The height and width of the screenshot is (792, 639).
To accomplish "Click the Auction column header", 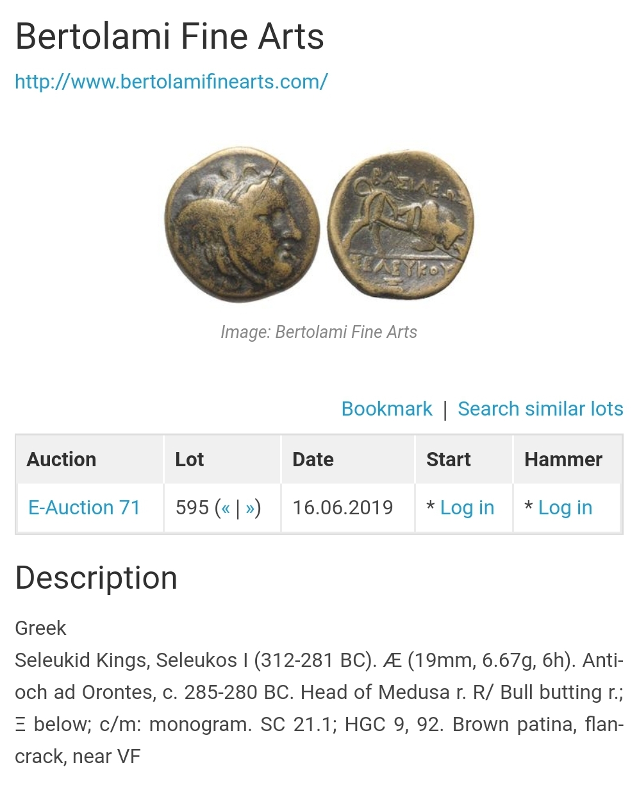I will 62,460.
